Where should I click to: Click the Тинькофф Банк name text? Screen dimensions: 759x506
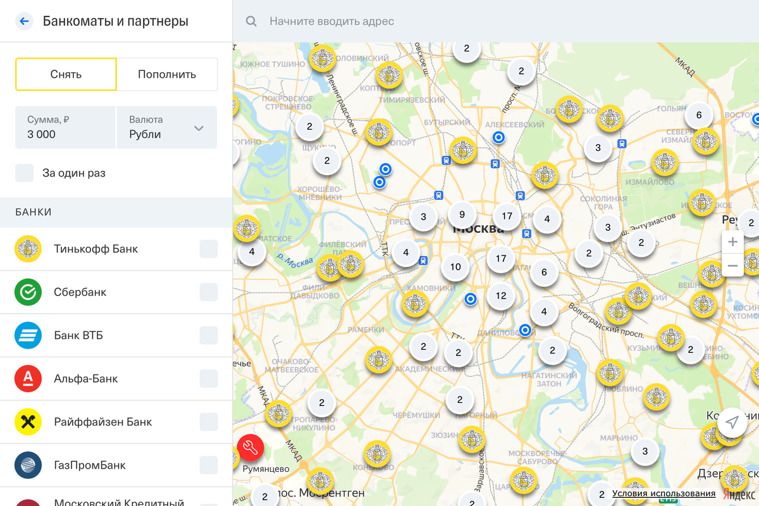pos(96,249)
